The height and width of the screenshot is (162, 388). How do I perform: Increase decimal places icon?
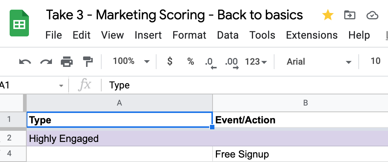click(231, 63)
